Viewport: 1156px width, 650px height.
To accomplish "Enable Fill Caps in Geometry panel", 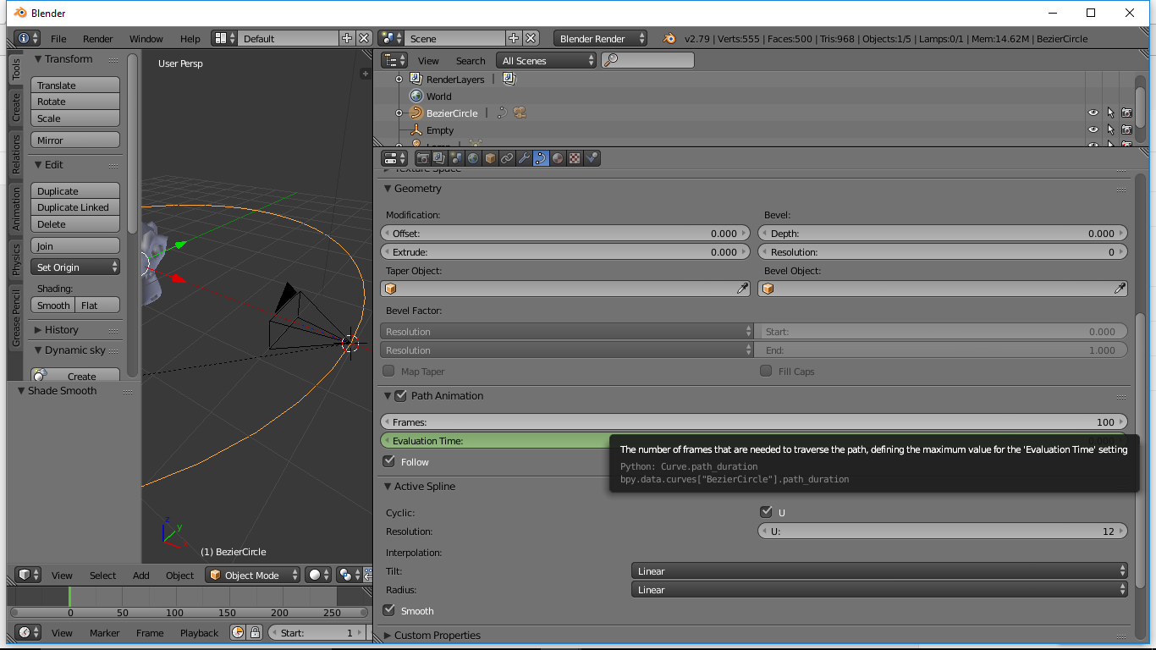I will 766,371.
